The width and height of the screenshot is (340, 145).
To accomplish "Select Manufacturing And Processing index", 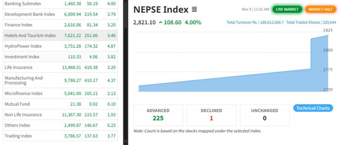I will pyautogui.click(x=23, y=80).
